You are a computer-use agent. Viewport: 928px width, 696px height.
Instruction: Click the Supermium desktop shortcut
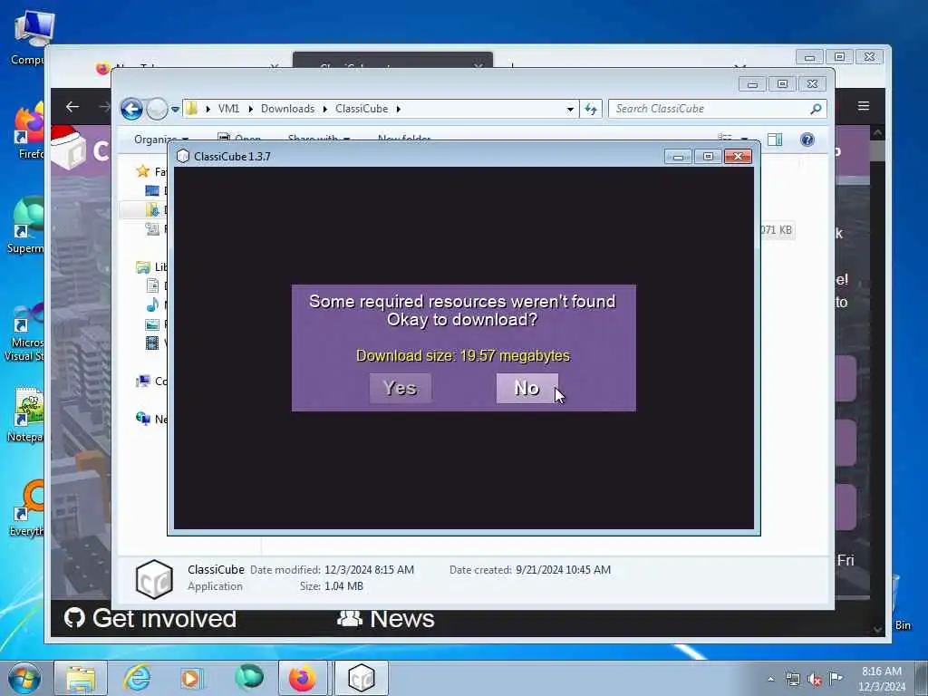click(26, 225)
